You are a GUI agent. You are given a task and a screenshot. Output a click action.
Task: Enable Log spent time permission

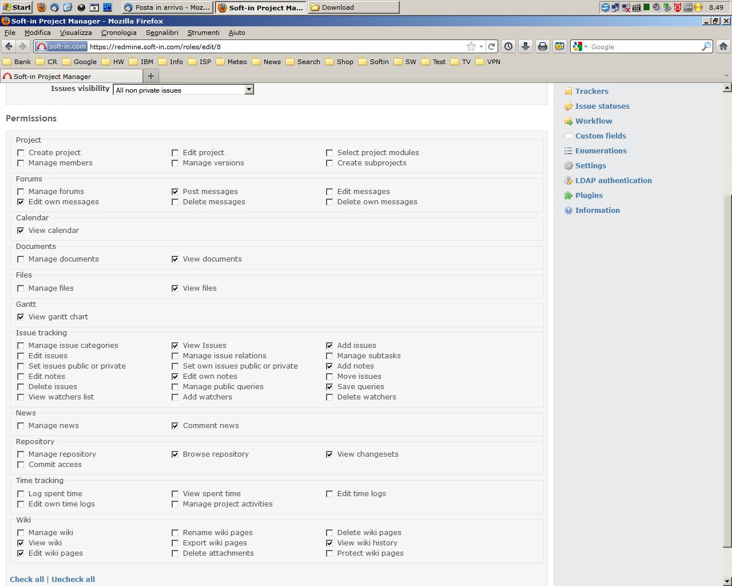coord(21,494)
